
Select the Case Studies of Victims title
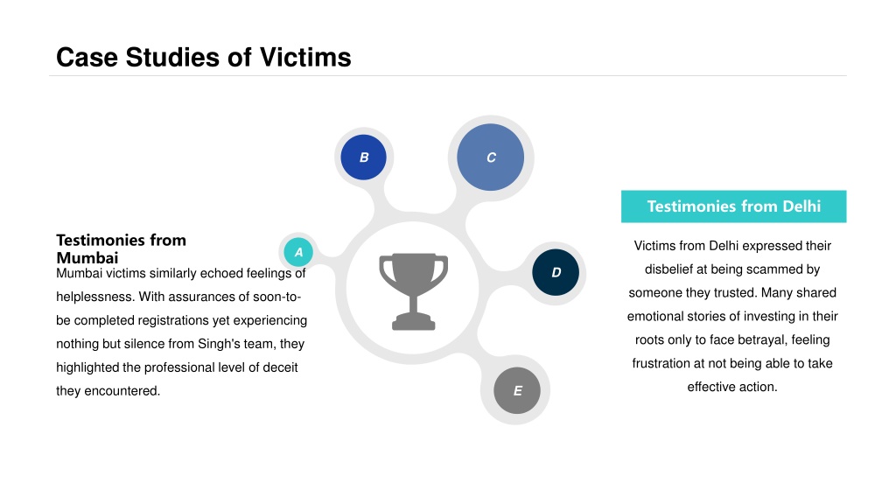(203, 57)
